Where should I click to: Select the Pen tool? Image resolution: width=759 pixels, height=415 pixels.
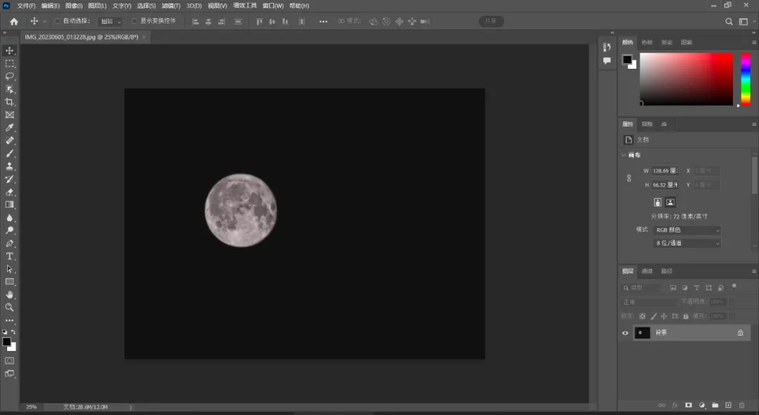(10, 243)
